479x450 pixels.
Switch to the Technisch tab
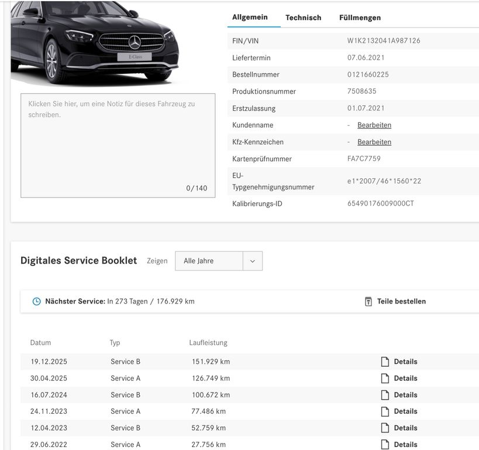click(303, 18)
